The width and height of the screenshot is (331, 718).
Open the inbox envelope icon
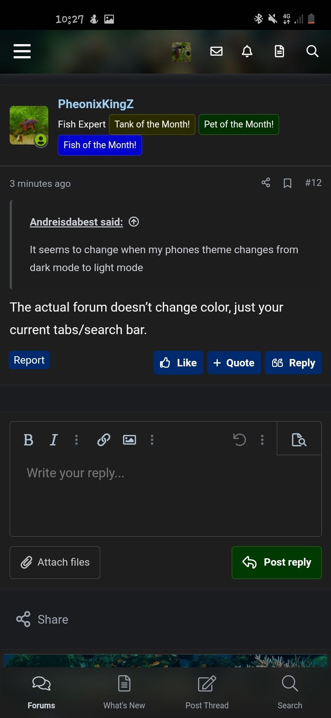point(216,51)
